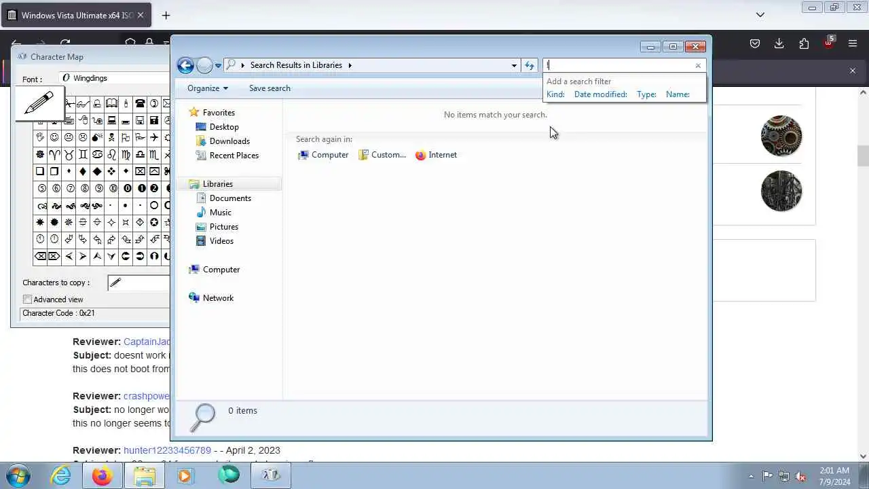869x489 pixels.
Task: Open a new Firefox tab
Action: click(166, 15)
